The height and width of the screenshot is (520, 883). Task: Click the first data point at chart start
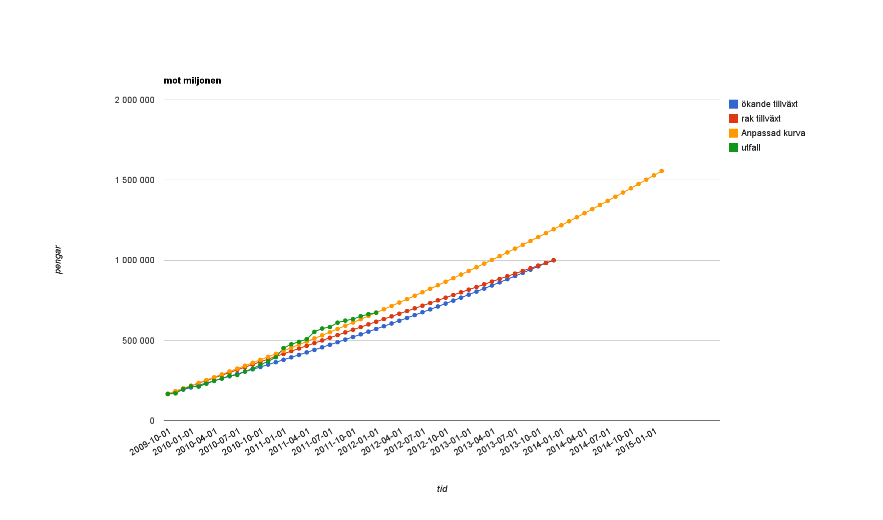tap(168, 394)
